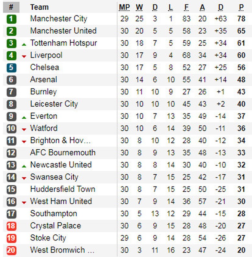Open Chelsea team link

[x=45, y=68]
